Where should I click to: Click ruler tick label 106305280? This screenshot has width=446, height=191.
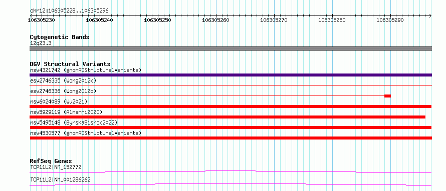point(332,20)
